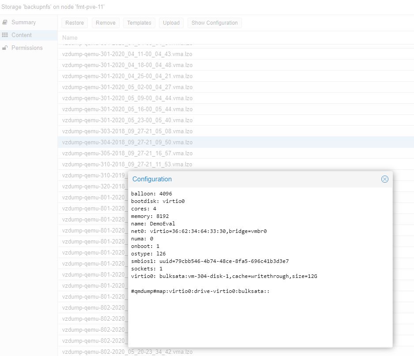Choose backup vzdump-qemu-305-2018_09_27-21_16_57
414x356 pixels.
click(127, 154)
